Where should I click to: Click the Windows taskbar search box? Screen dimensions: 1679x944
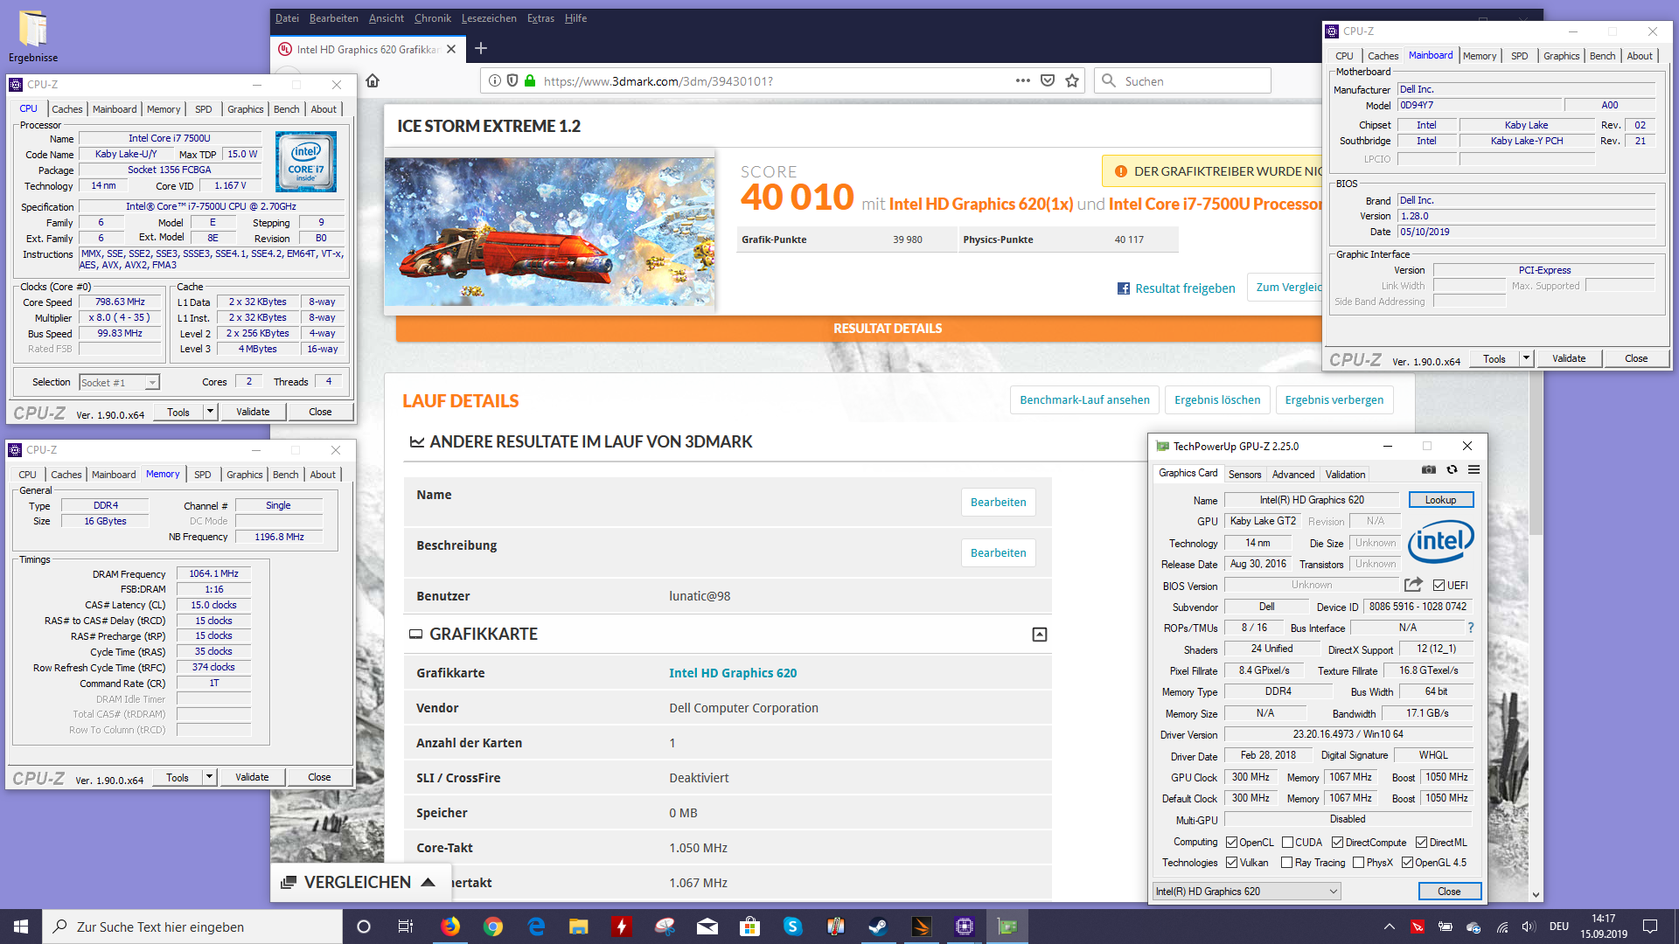[192, 927]
